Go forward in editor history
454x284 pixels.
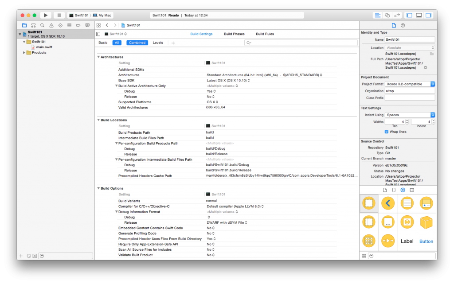coord(115,25)
